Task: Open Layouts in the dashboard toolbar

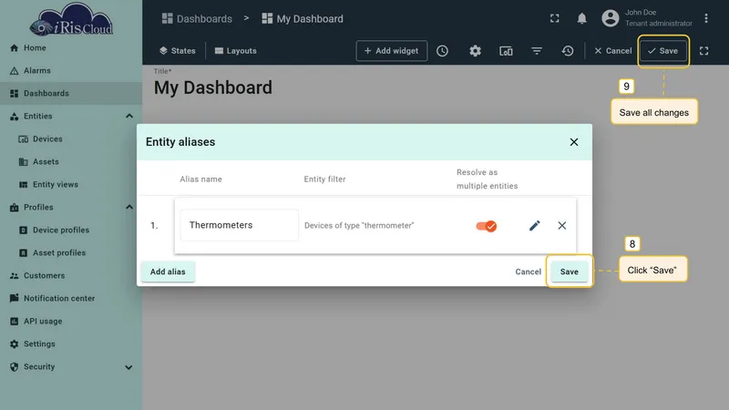Action: click(236, 51)
